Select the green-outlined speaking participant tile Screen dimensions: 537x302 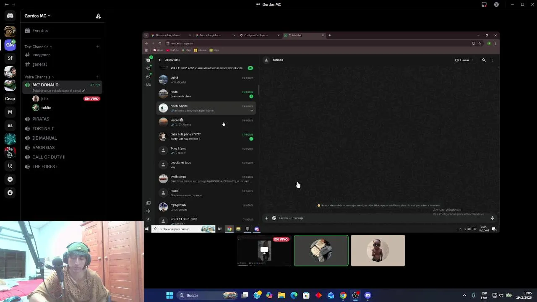click(321, 250)
